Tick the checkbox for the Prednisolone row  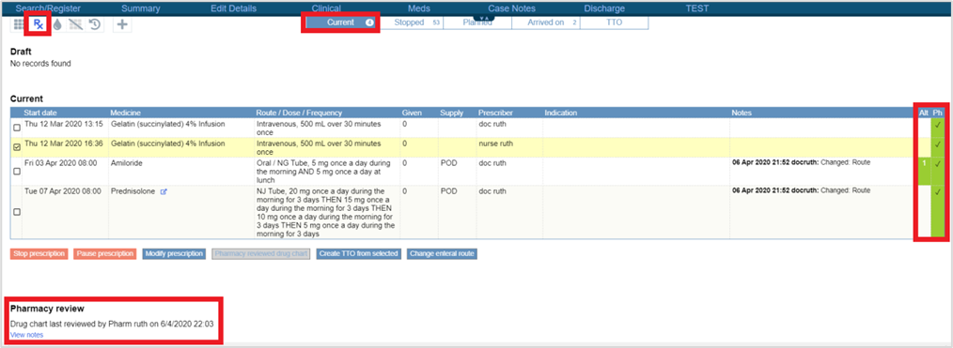tap(16, 212)
